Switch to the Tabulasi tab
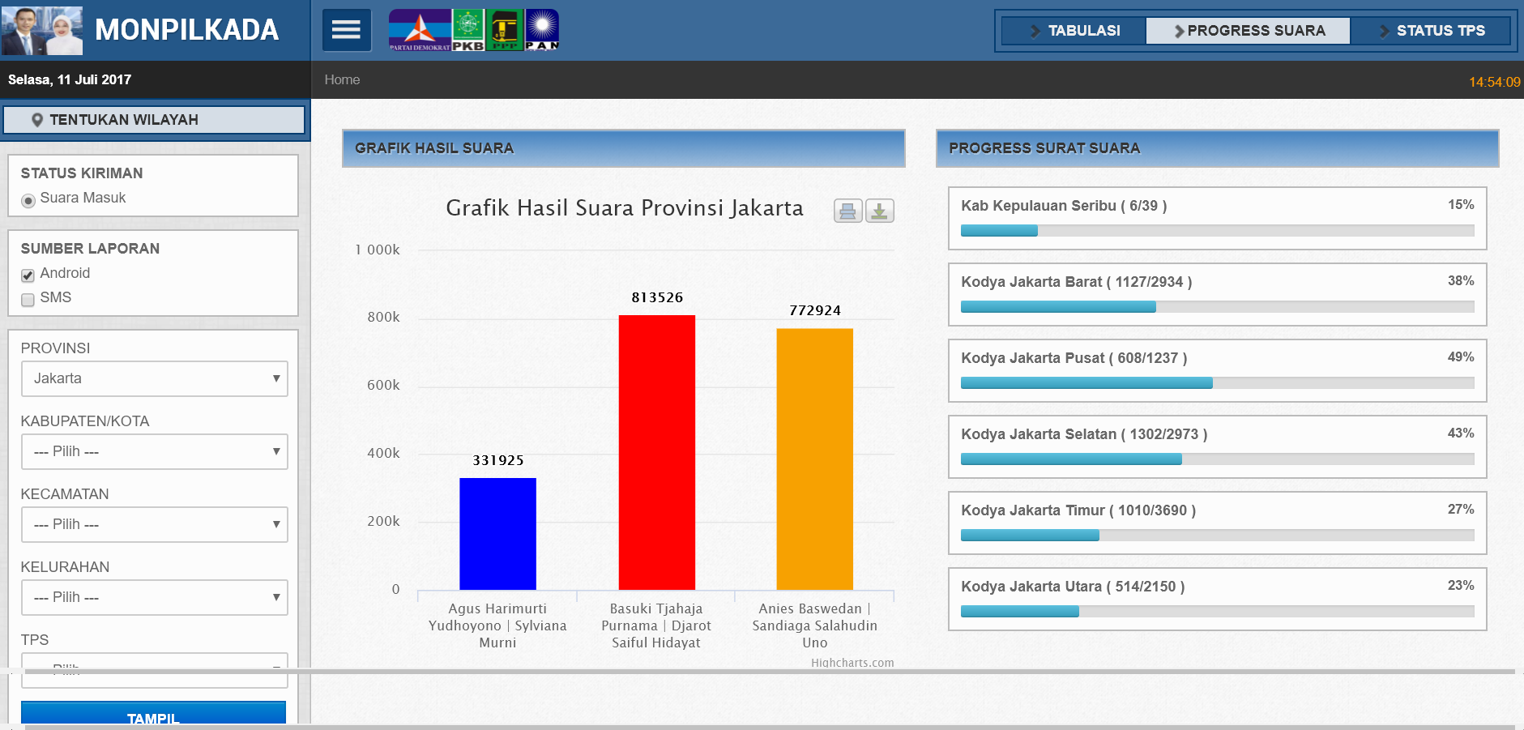The width and height of the screenshot is (1524, 730). [1074, 31]
